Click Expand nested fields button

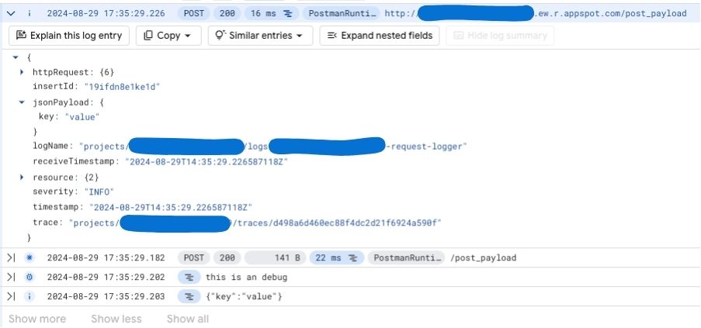click(380, 36)
